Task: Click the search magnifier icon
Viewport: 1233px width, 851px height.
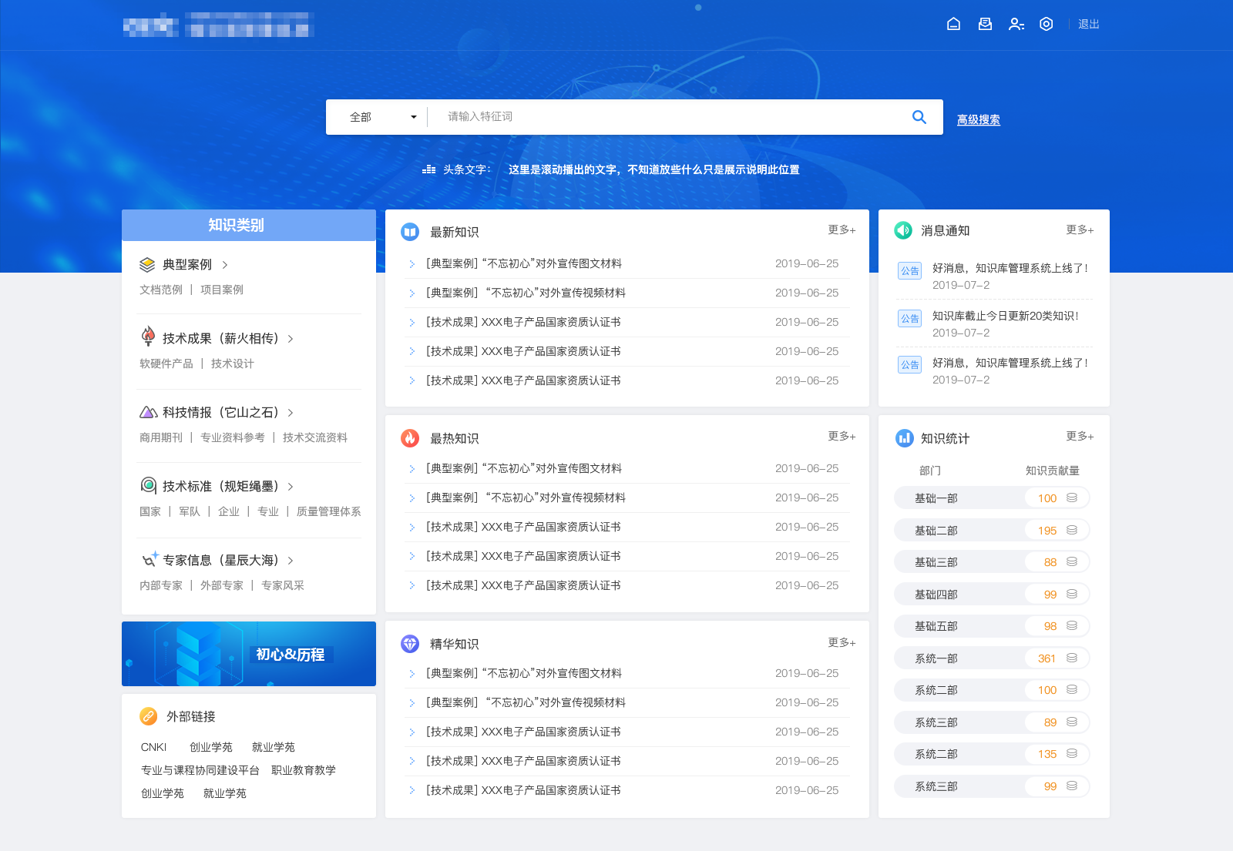Action: click(919, 116)
